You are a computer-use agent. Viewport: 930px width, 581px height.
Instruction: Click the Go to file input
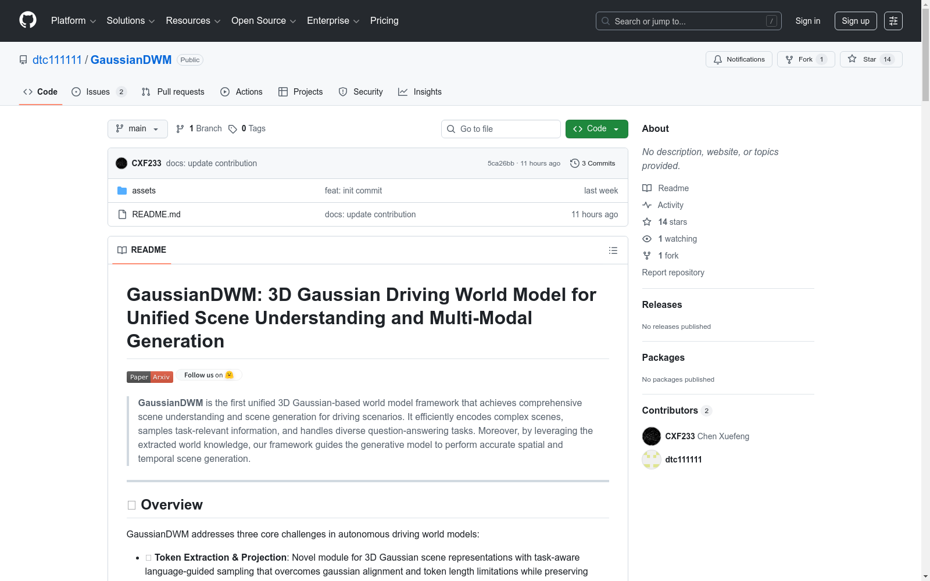501,129
